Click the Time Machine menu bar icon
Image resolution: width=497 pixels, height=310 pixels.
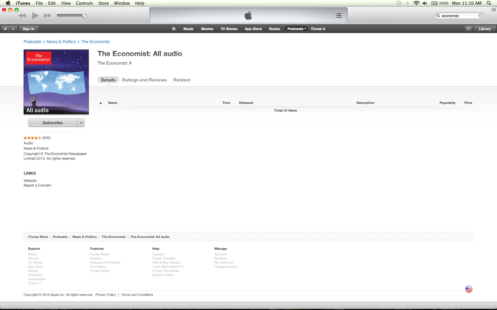pyautogui.click(x=399, y=3)
